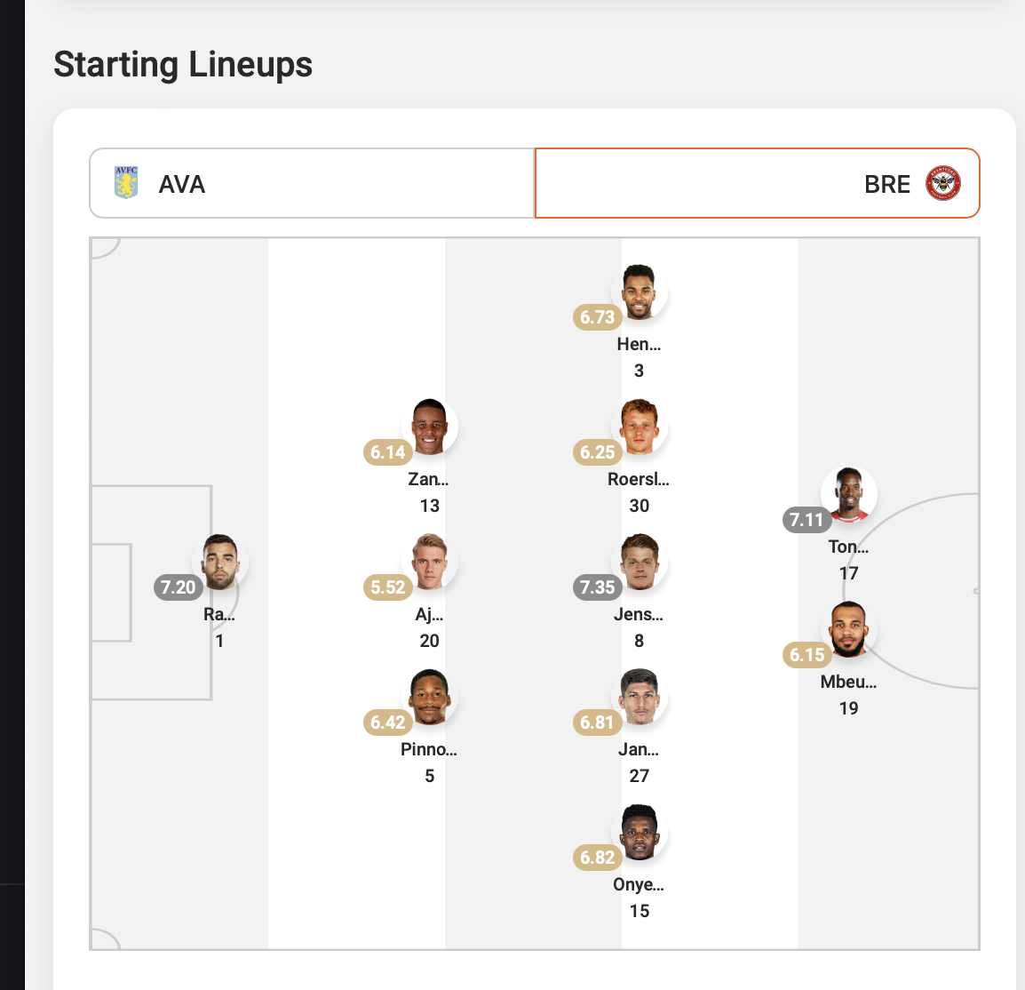Click Mbeumo's 6.15 rating badge
1025x990 pixels.
(806, 656)
